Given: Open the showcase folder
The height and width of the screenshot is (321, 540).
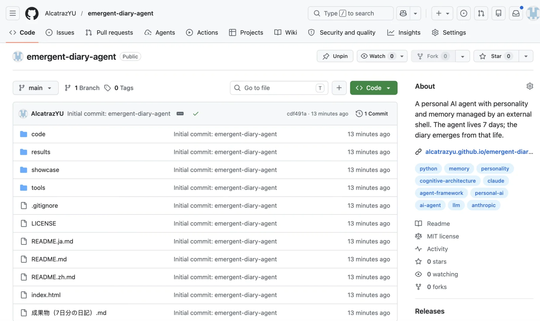Looking at the screenshot, I should (45, 170).
